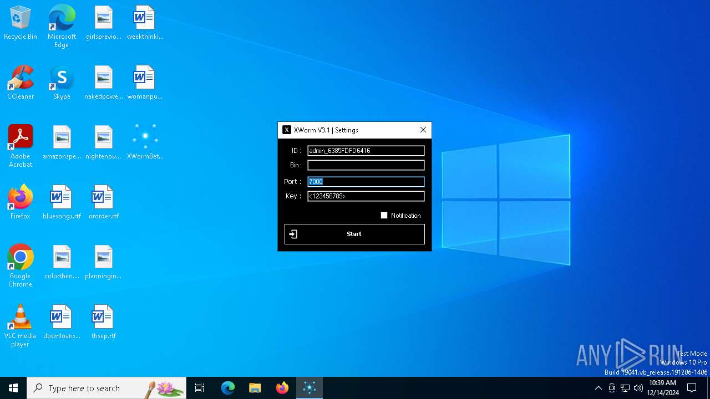Show hidden system tray icons
Viewport: 710px width, 399px height.
pos(598,388)
